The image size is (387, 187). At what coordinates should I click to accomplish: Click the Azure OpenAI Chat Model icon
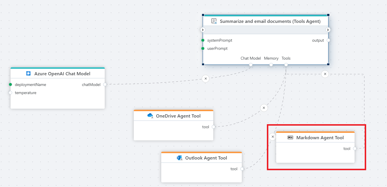click(x=28, y=74)
